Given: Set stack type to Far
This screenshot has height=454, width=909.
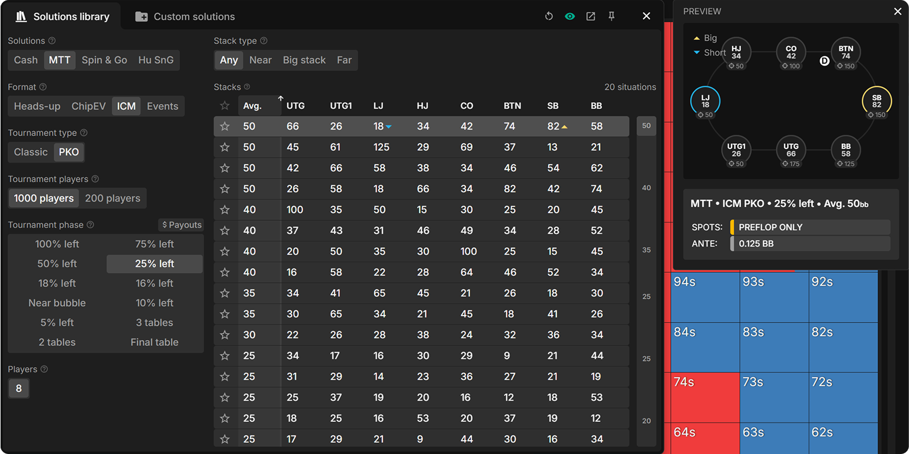Looking at the screenshot, I should pyautogui.click(x=344, y=60).
